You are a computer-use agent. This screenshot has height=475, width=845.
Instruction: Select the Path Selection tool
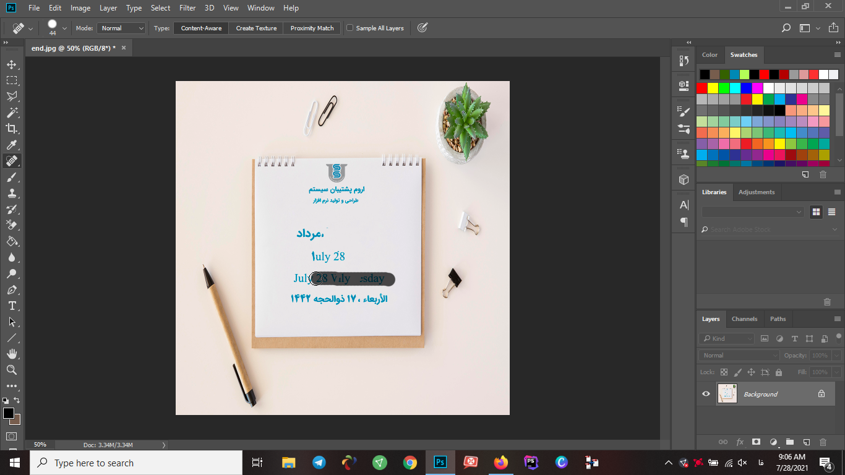tap(11, 322)
